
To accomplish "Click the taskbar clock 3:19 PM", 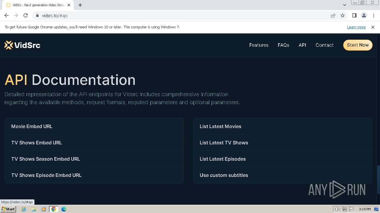I will (365, 209).
